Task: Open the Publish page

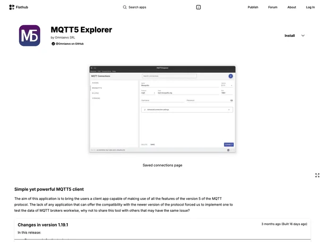Action: click(x=253, y=7)
